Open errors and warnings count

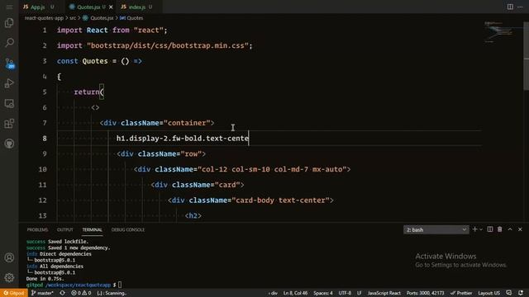point(81,293)
